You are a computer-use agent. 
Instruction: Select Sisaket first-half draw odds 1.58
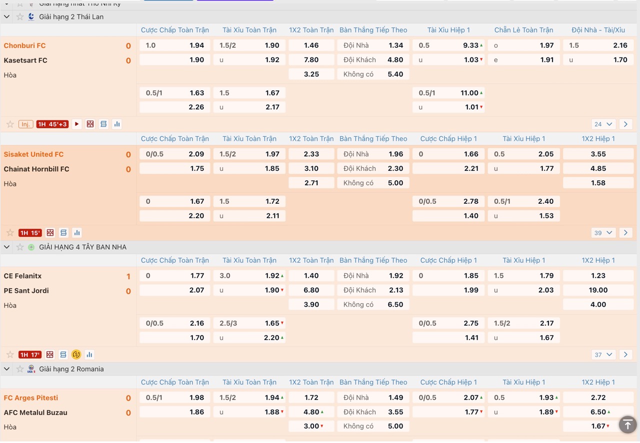pos(598,183)
